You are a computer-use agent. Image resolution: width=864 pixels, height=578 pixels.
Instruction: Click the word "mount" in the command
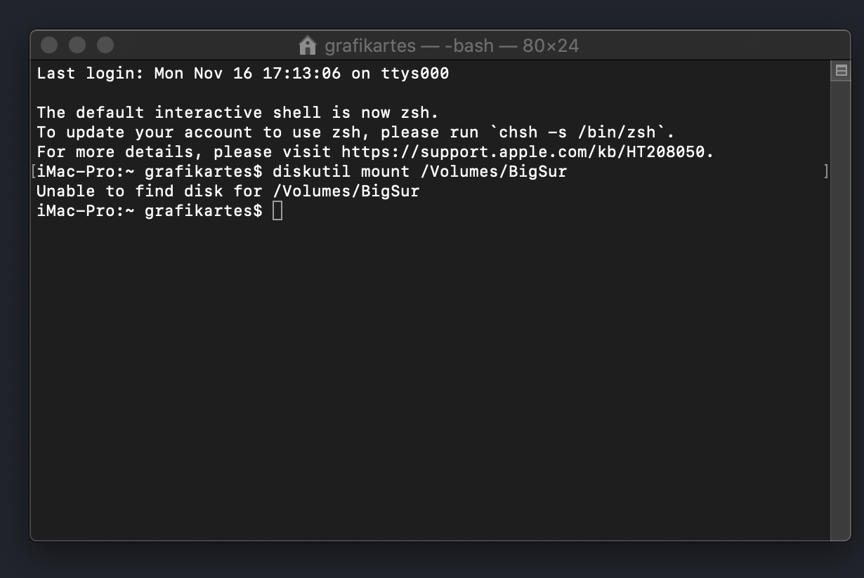pyautogui.click(x=385, y=171)
